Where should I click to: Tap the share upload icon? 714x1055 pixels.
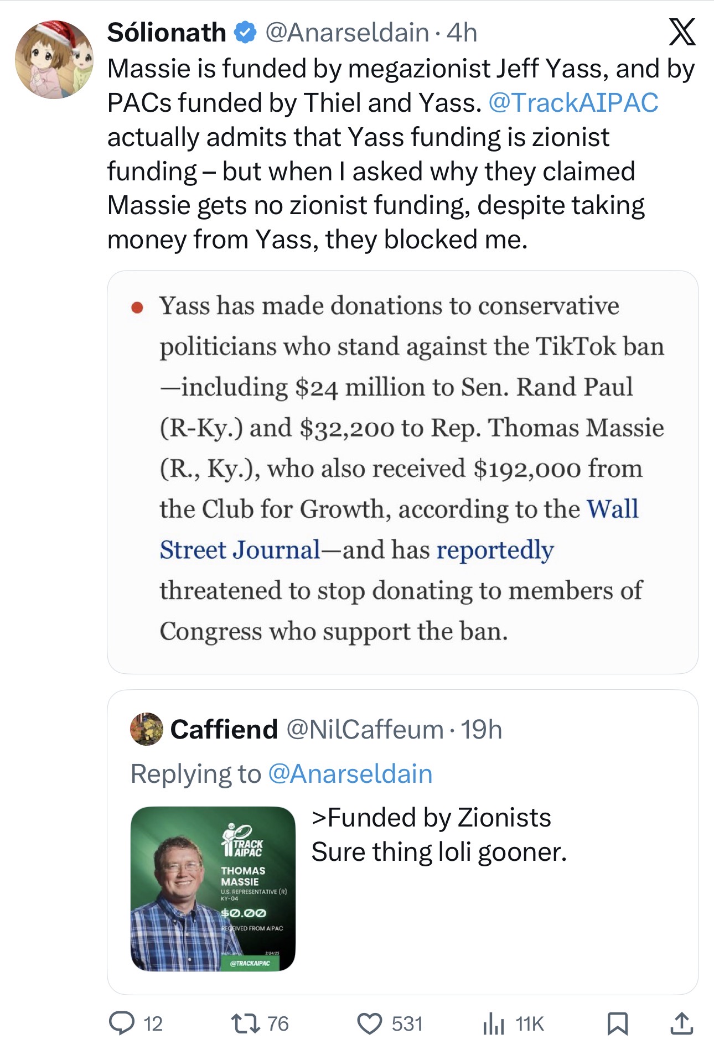[x=681, y=1023]
